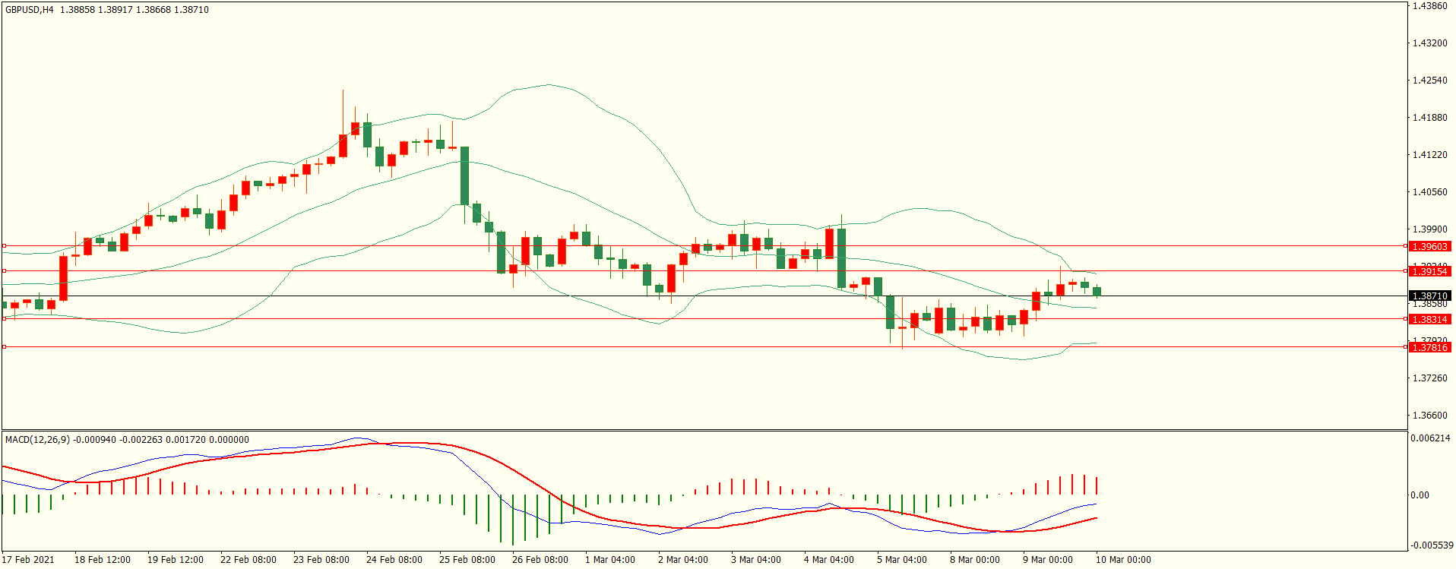
Task: Click the 1 Mar 04:00 time axis label
Action: [x=609, y=560]
